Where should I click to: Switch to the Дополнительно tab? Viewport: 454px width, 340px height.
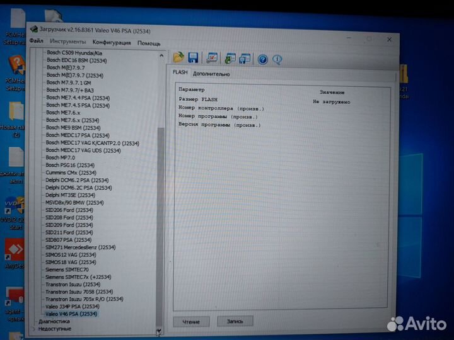point(211,74)
